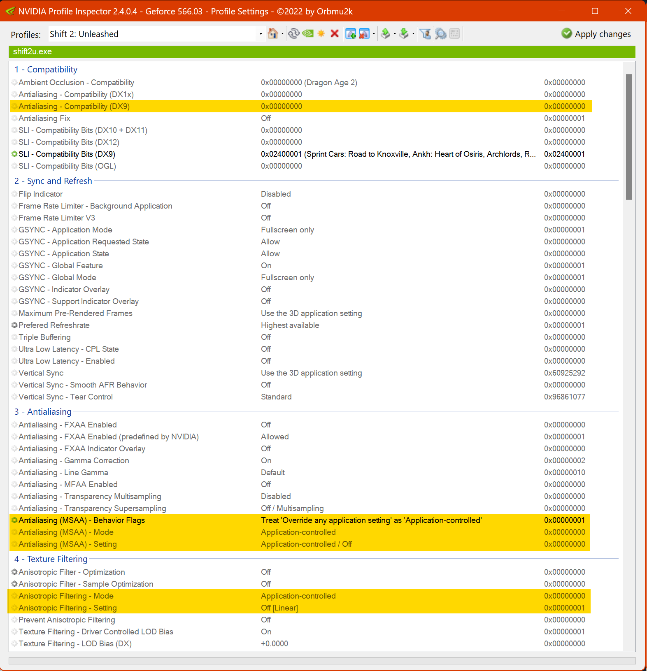The image size is (647, 671).
Task: Click gear icon of Vertical Sync row
Action: click(x=14, y=373)
